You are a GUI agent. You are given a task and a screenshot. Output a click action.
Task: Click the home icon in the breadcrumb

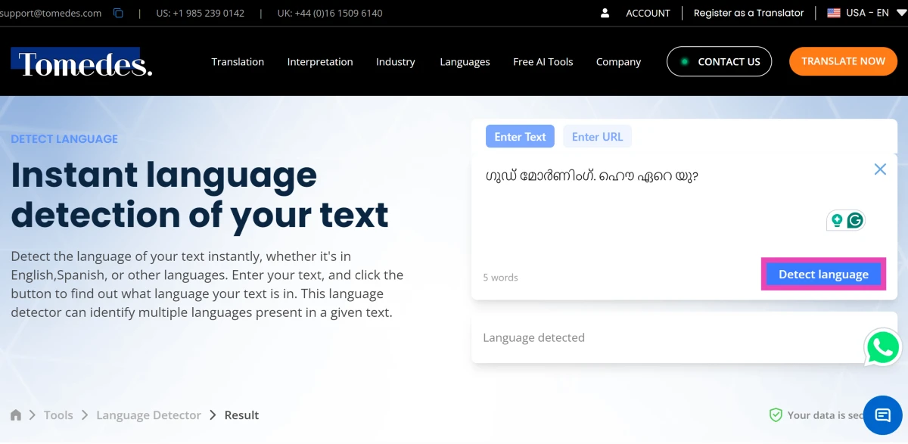[15, 415]
